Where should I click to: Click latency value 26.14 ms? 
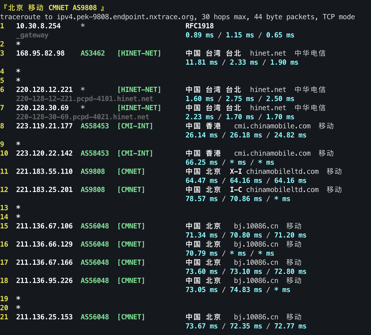(x=202, y=135)
